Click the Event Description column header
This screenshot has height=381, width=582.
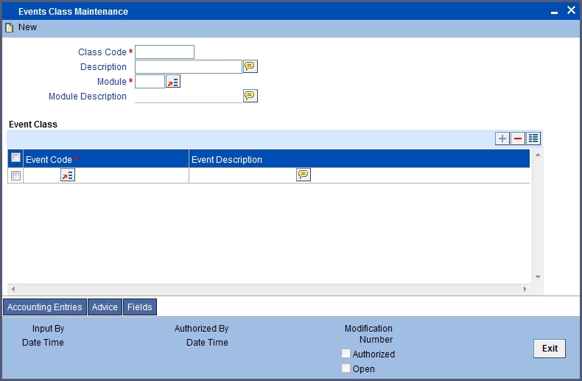coord(360,159)
